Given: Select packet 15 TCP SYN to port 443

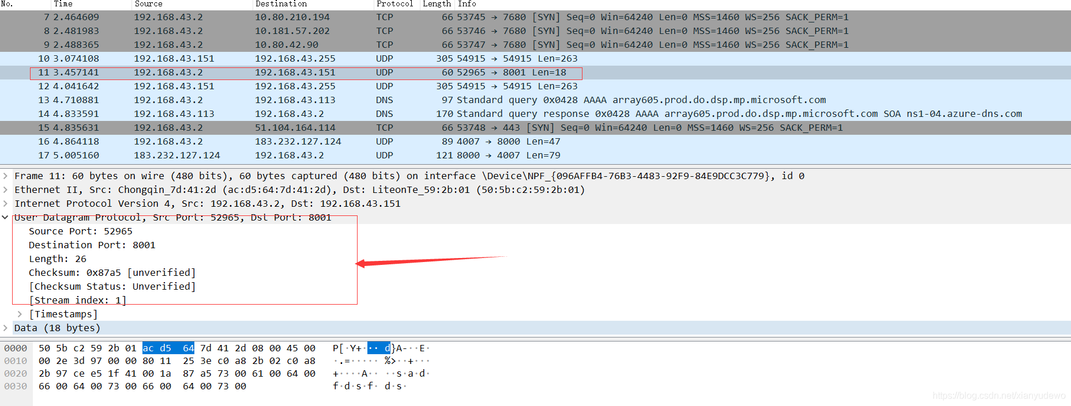Looking at the screenshot, I should tap(535, 128).
